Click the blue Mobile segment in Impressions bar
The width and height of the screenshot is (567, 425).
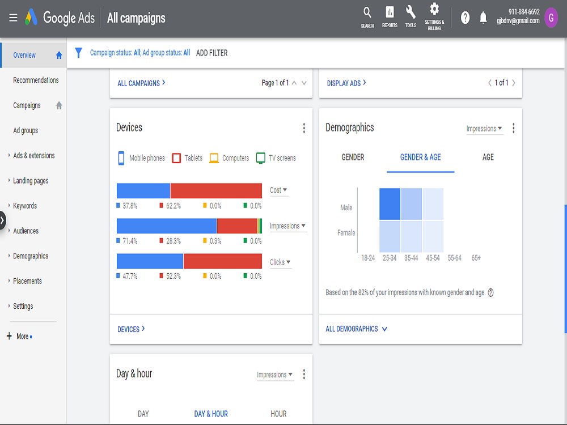(166, 226)
